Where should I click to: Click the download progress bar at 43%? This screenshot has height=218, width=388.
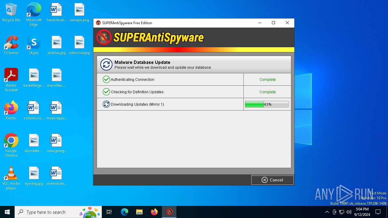click(267, 104)
